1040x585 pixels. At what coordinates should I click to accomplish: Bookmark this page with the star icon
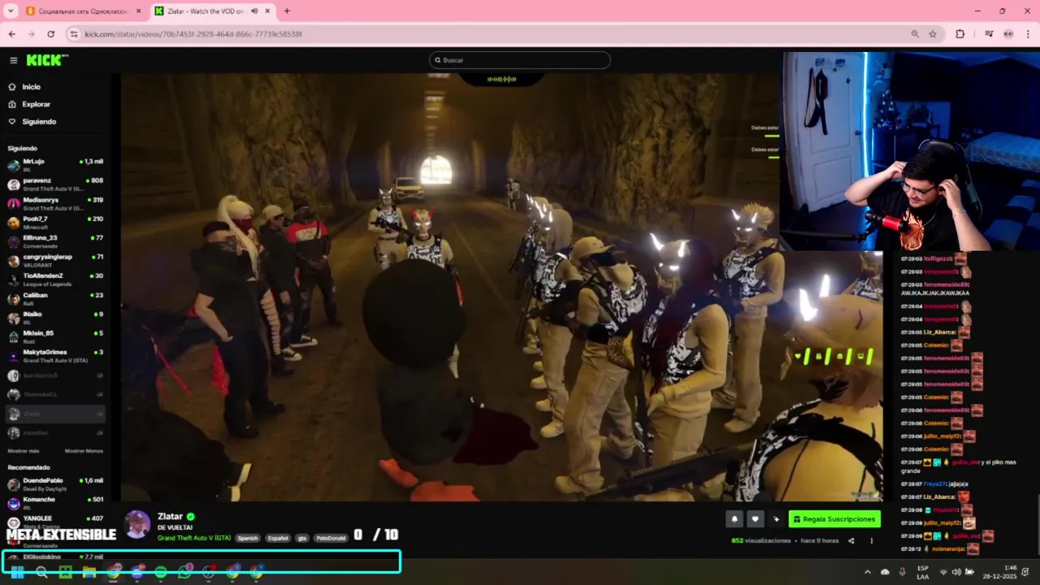(933, 34)
